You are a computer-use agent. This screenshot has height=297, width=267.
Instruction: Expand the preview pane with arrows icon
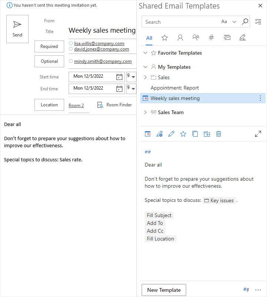pyautogui.click(x=258, y=134)
